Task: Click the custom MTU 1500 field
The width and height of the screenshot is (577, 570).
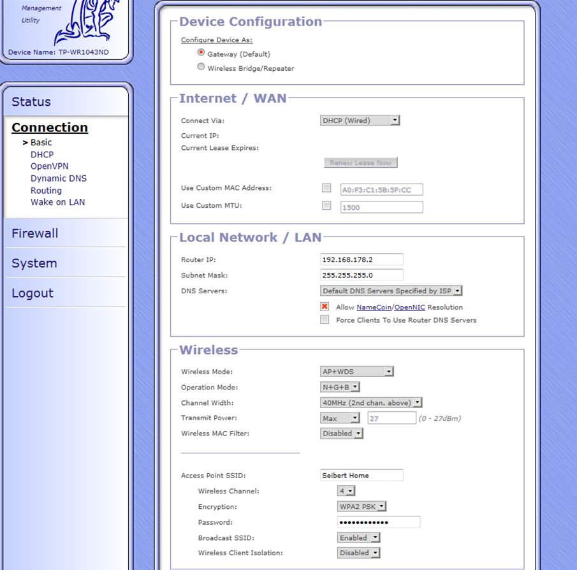Action: 382,207
